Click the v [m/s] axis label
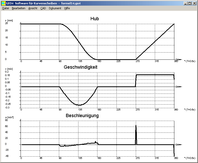The width and height of the screenshot is (198, 163). coord(9,69)
